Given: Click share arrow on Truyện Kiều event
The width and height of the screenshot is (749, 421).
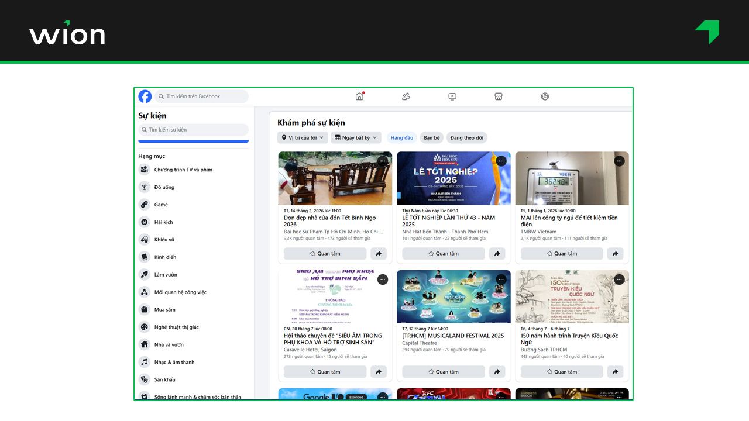Looking at the screenshot, I should (615, 372).
